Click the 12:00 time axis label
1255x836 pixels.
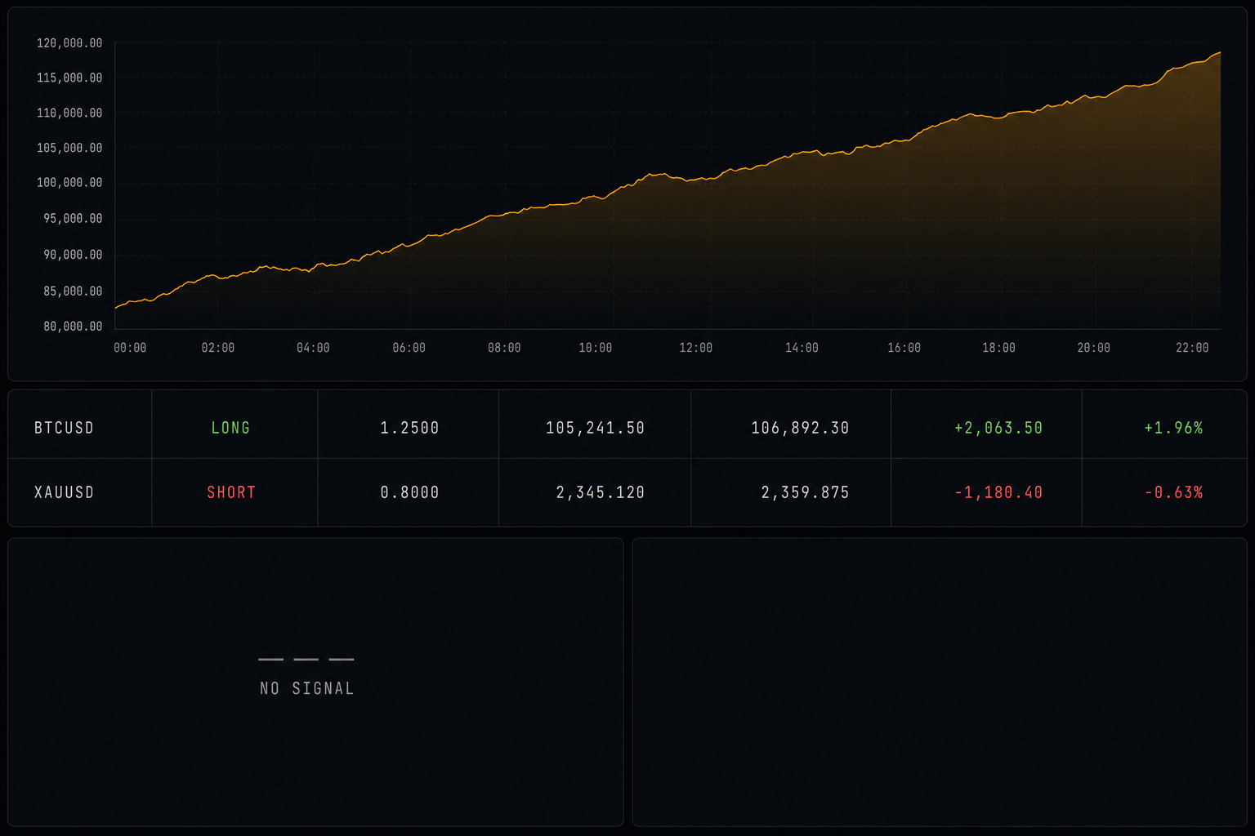click(x=695, y=348)
